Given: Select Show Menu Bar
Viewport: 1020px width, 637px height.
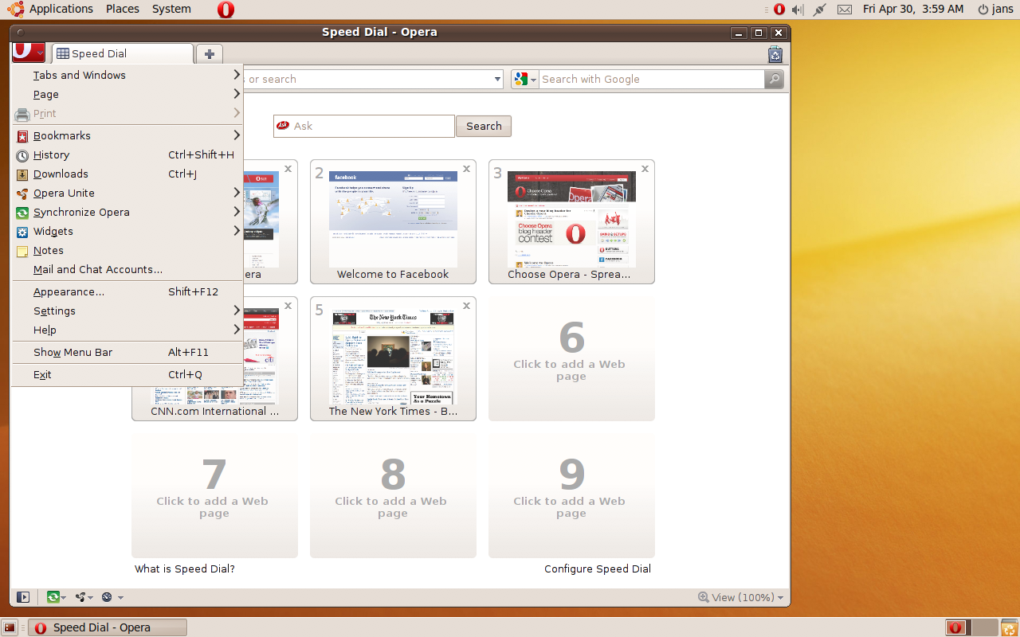Looking at the screenshot, I should tap(127, 352).
